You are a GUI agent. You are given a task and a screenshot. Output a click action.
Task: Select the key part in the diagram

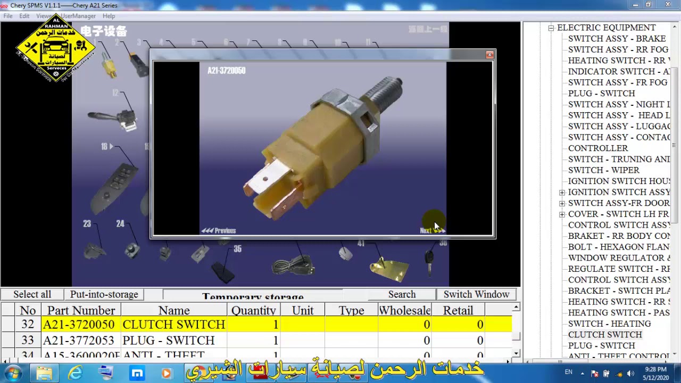429,262
